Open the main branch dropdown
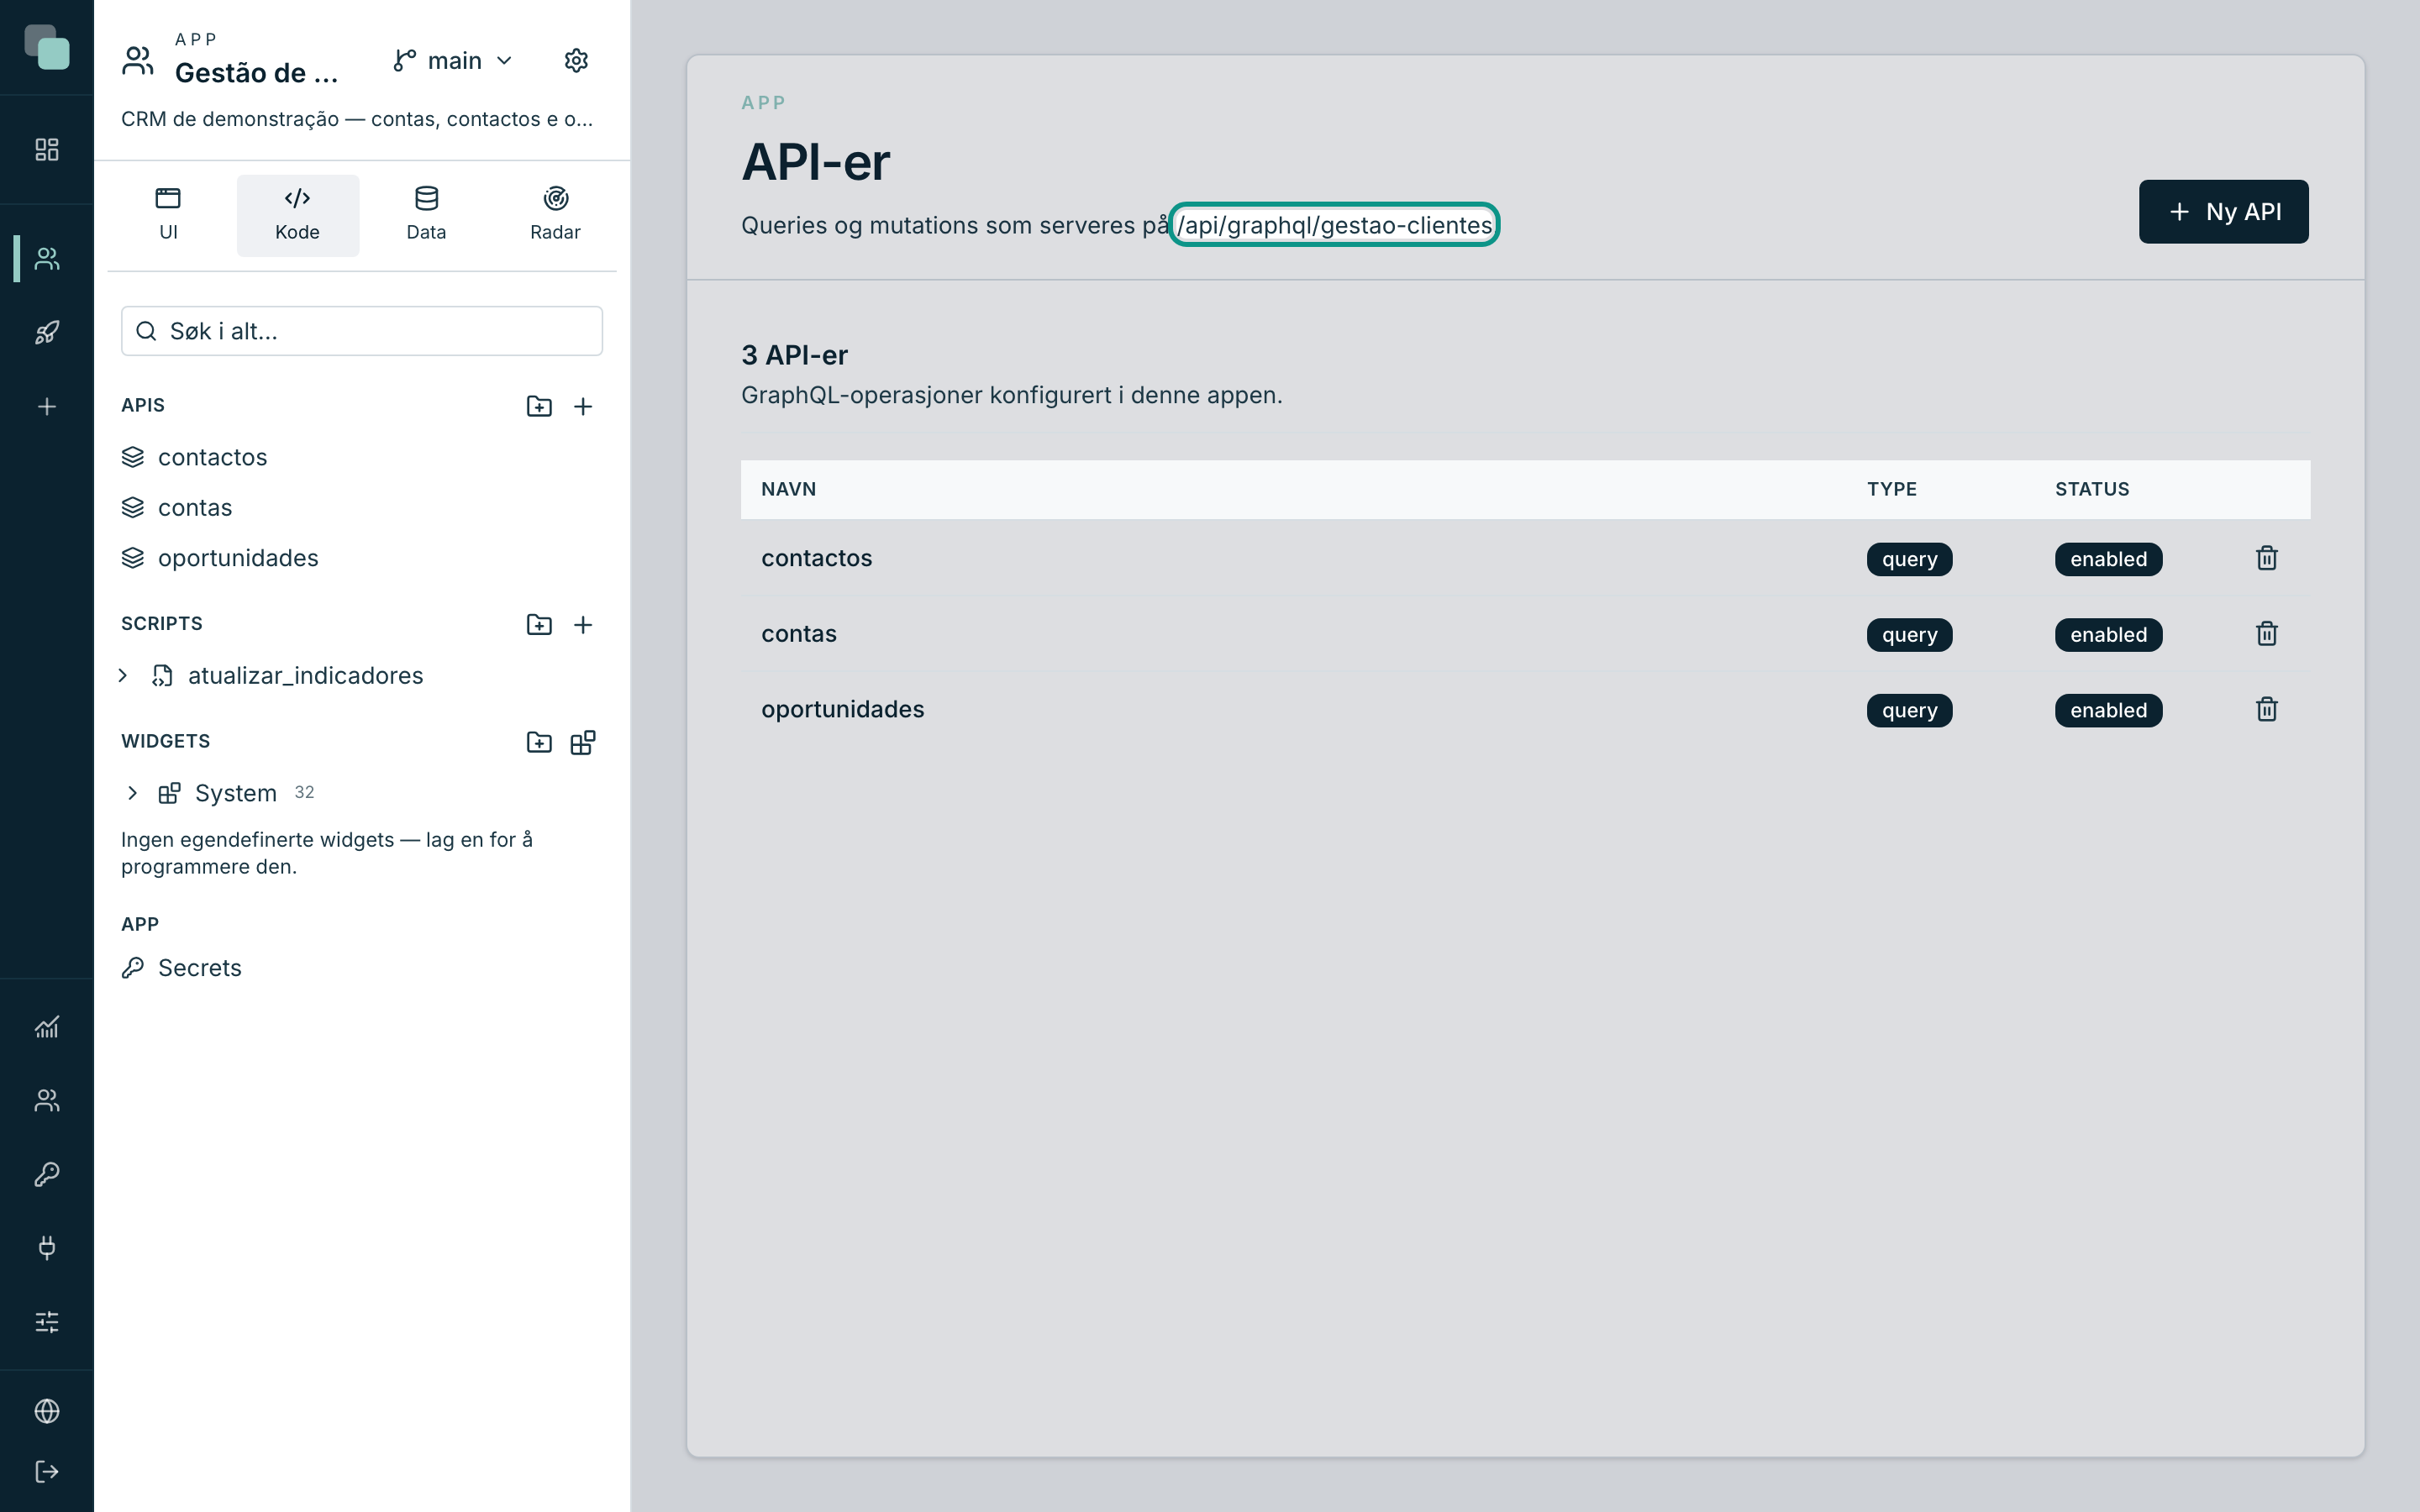 click(x=453, y=61)
